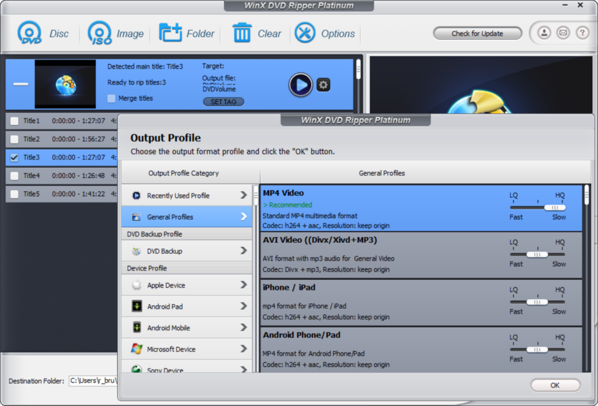This screenshot has width=598, height=406.
Task: Expand the DVD Backup category
Action: click(x=187, y=251)
